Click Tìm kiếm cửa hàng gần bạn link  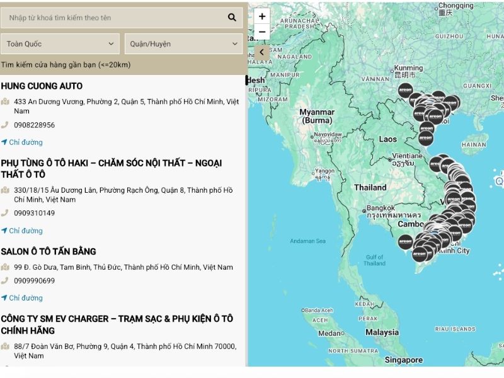[x=66, y=65]
